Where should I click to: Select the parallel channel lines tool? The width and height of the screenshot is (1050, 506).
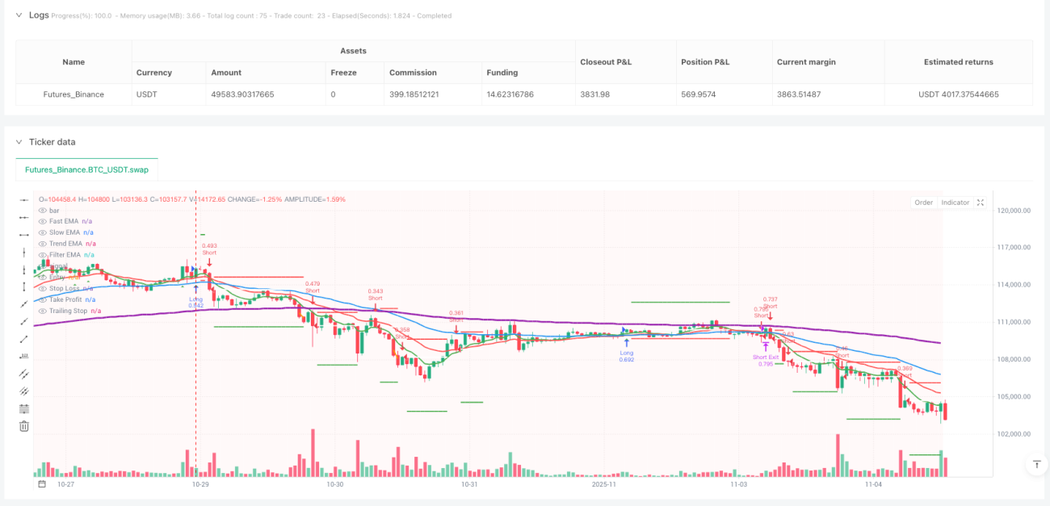coord(23,374)
